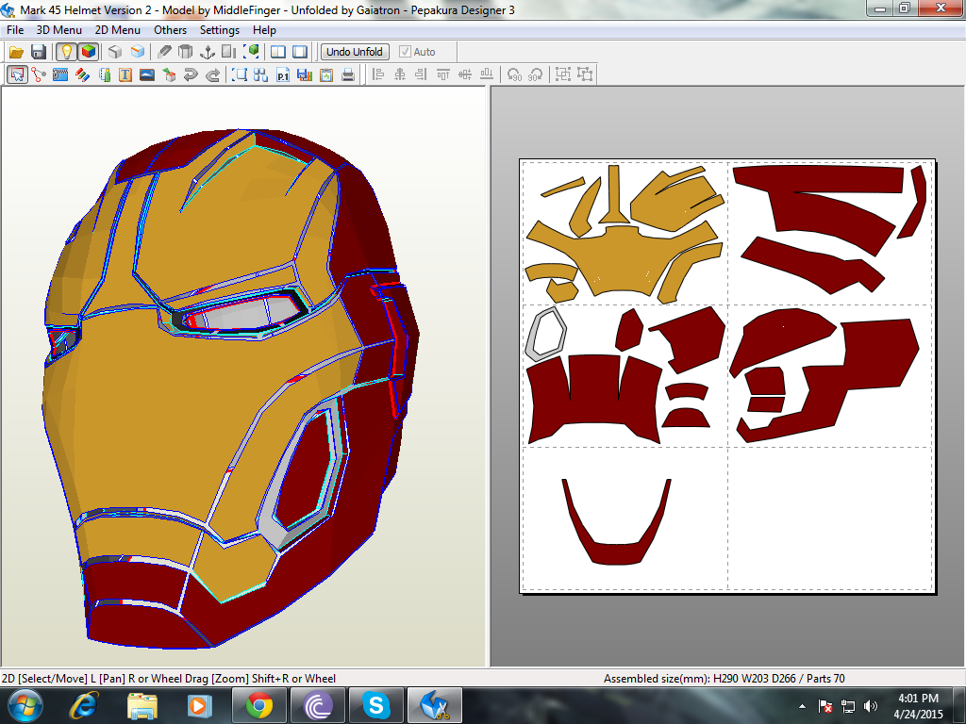Click the blue zipper-edge tool icon

point(60,75)
